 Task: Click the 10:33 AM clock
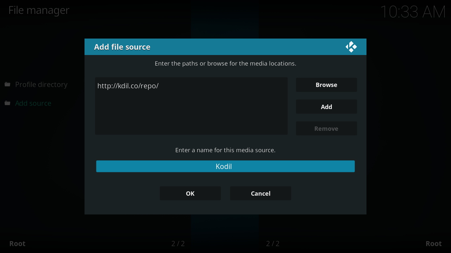pos(413,12)
